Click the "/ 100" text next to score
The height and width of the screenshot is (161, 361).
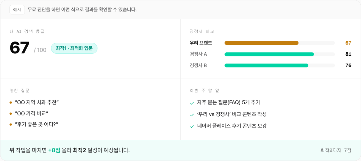[x=40, y=50]
